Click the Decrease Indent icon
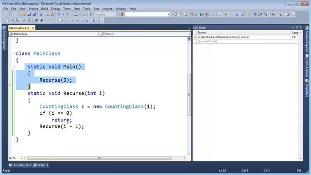Viewport: 311px width, 175px height. pos(36,20)
